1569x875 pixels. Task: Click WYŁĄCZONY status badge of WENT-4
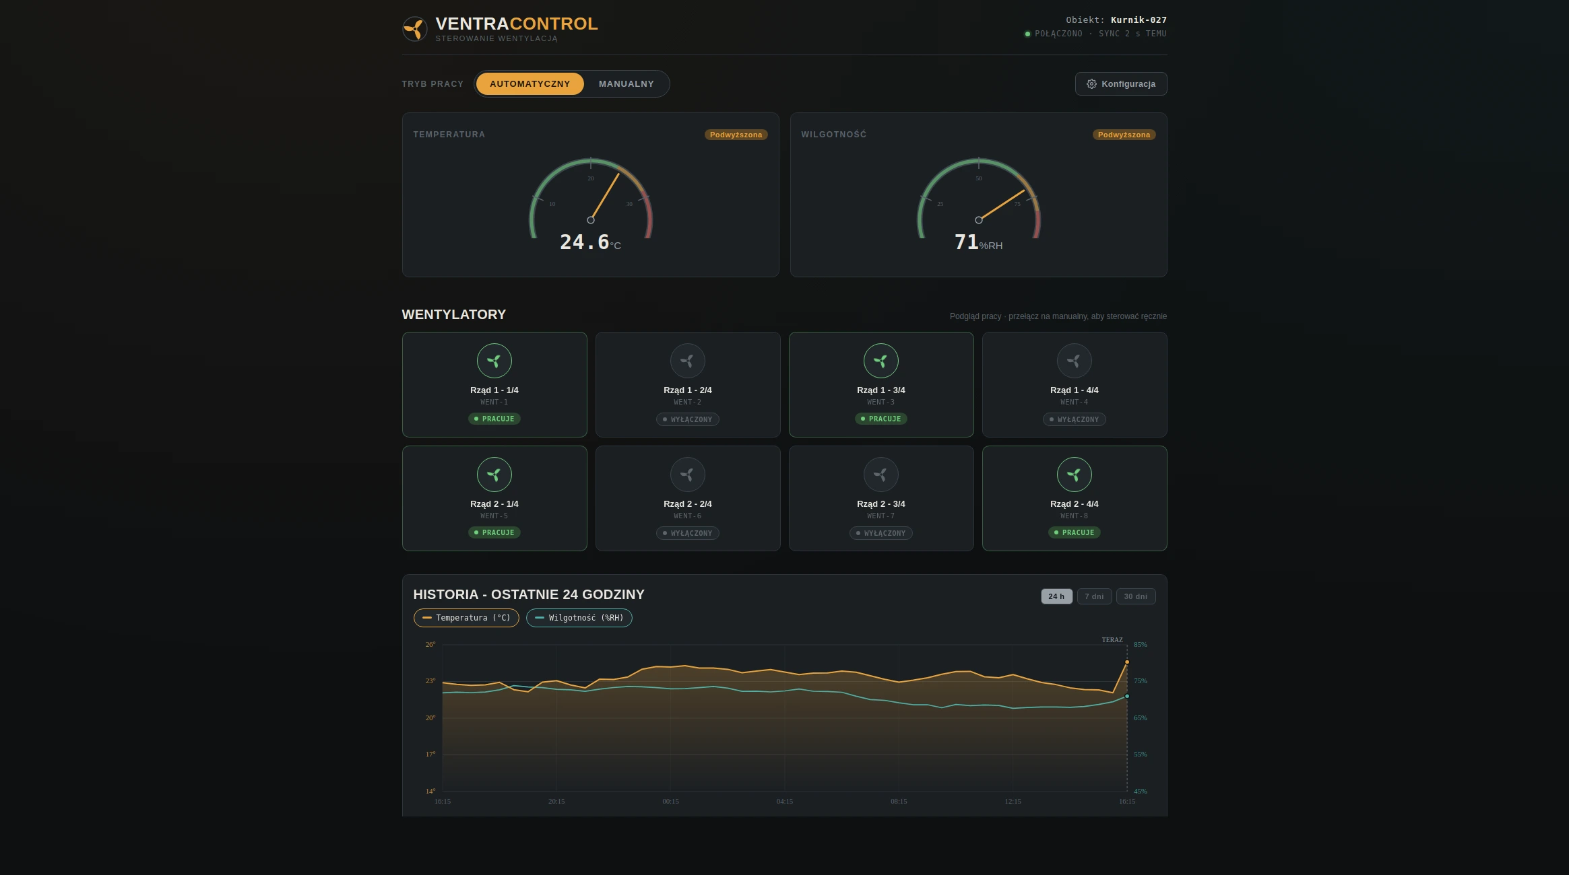[x=1074, y=419]
